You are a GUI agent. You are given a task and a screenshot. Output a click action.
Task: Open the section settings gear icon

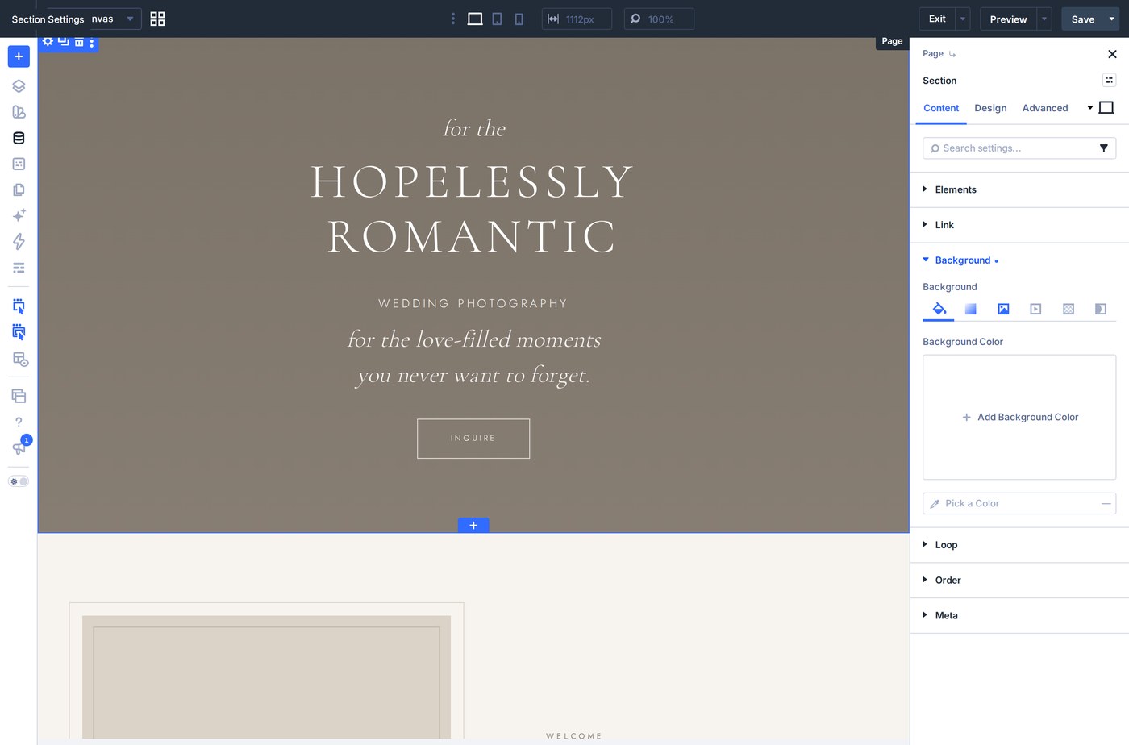(x=48, y=41)
